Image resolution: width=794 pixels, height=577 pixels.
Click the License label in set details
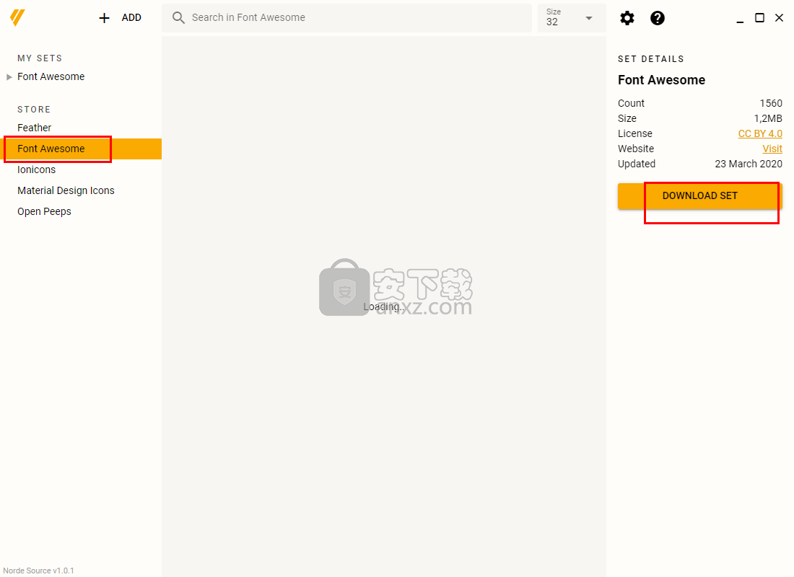point(635,133)
